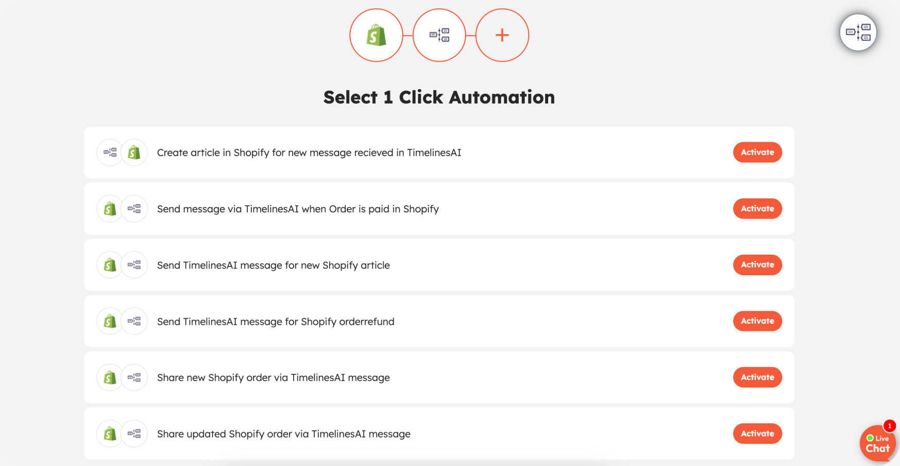Click the TimelinesAI icon on the 'new Shopify article' row
The width and height of the screenshot is (900, 466).
[x=135, y=264]
